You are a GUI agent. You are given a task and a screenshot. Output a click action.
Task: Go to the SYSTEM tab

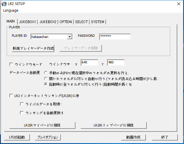point(97,22)
